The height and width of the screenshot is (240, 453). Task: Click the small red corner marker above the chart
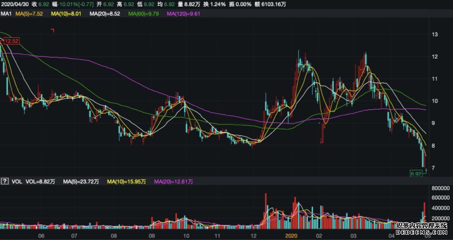coord(52,31)
